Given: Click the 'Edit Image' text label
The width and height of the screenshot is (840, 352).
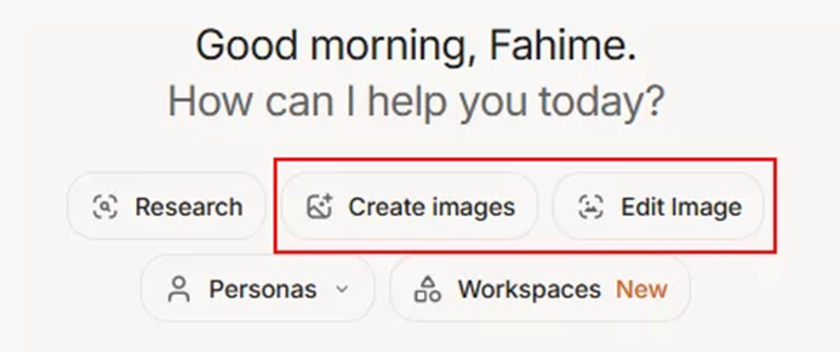Looking at the screenshot, I should coord(682,207).
